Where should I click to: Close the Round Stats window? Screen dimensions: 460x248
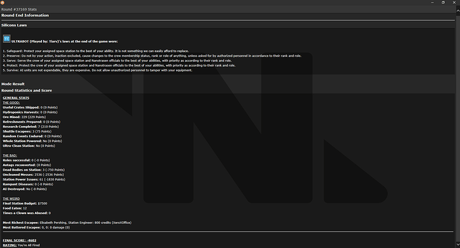454,3
